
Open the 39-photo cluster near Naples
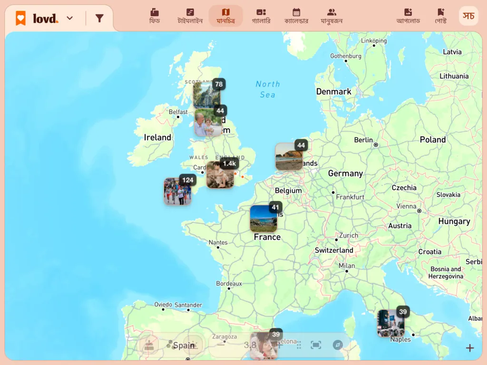[x=391, y=323]
